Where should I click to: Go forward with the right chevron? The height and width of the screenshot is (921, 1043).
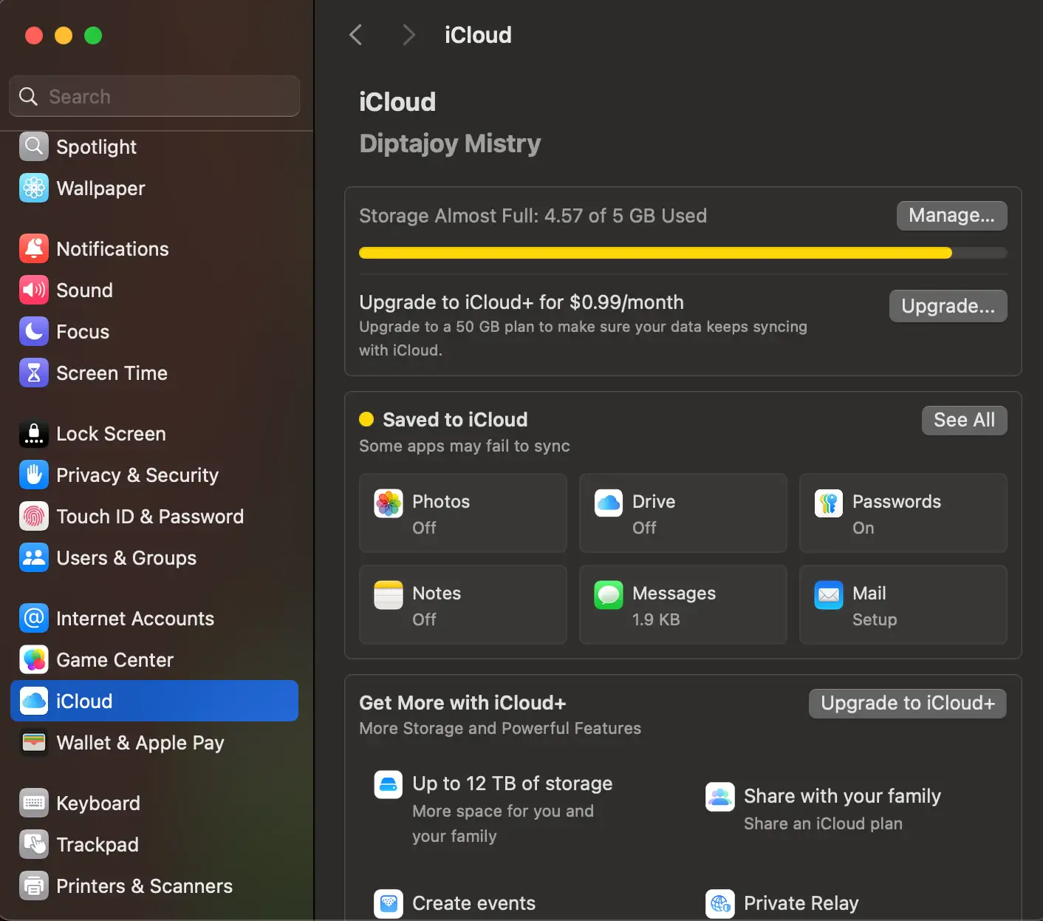pos(408,35)
